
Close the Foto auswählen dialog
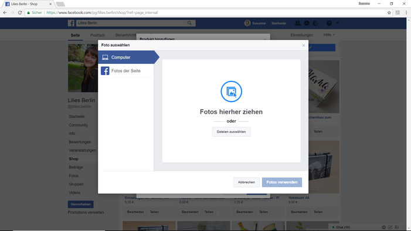coord(304,45)
